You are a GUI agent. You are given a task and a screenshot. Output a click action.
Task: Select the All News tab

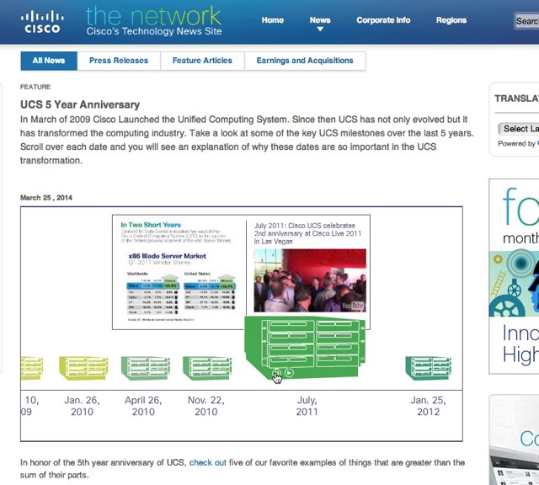coord(49,61)
